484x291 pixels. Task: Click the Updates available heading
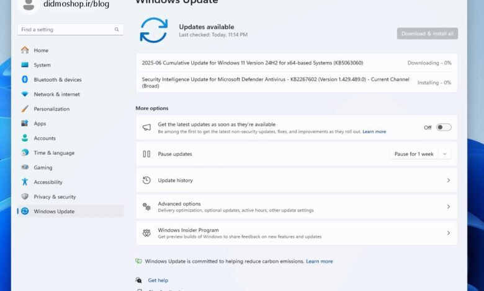coord(207,27)
